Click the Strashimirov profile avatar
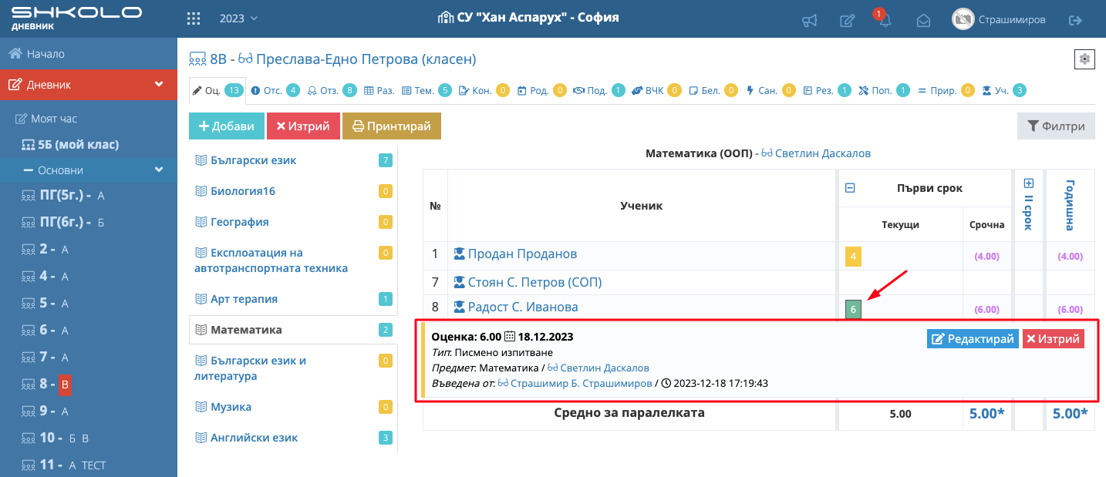The height and width of the screenshot is (477, 1106). pyautogui.click(x=963, y=20)
